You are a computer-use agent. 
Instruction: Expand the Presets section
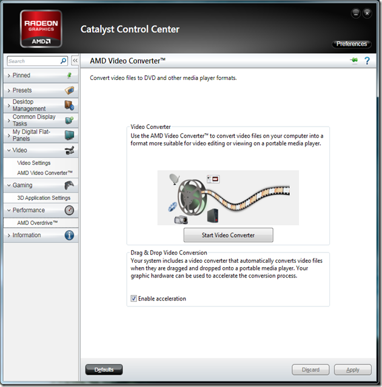[41, 90]
